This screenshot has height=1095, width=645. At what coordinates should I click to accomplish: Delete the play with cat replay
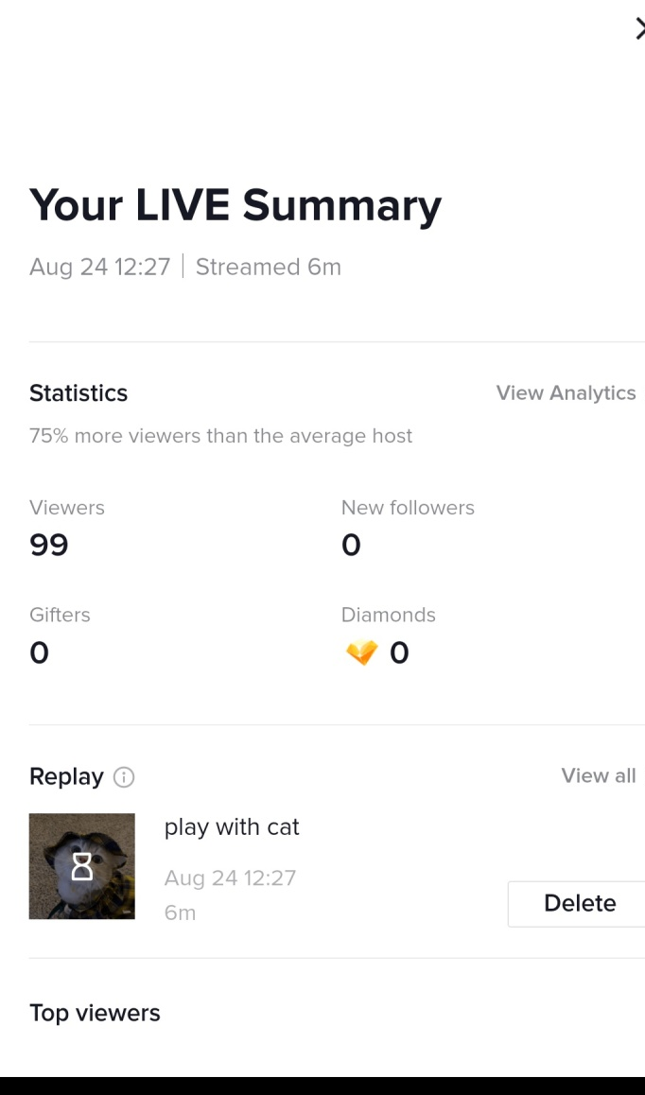(x=579, y=903)
